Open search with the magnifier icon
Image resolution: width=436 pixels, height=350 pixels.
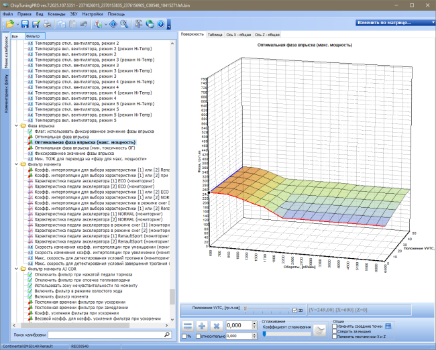pyautogui.click(x=124, y=24)
